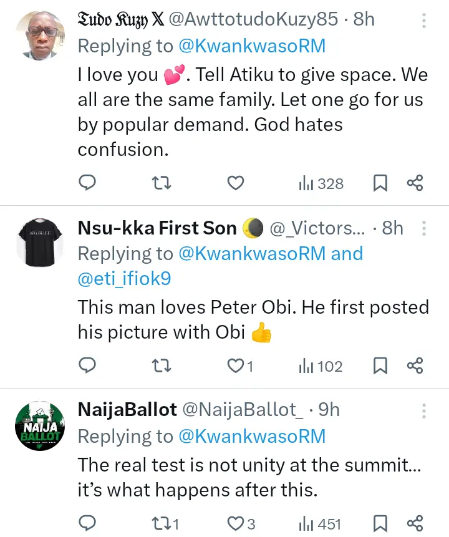Retweet the Peter Obi picture tweet

pos(162,365)
